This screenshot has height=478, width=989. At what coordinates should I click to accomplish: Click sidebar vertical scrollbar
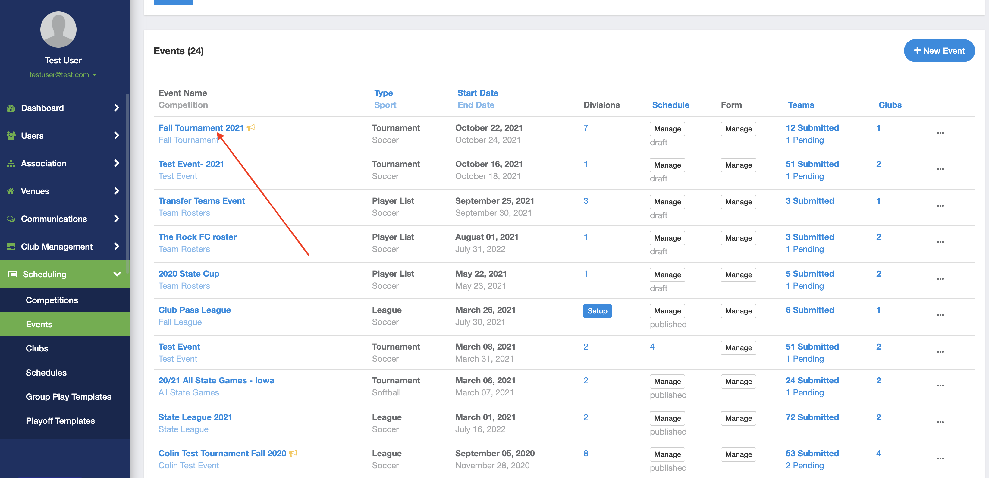click(127, 184)
